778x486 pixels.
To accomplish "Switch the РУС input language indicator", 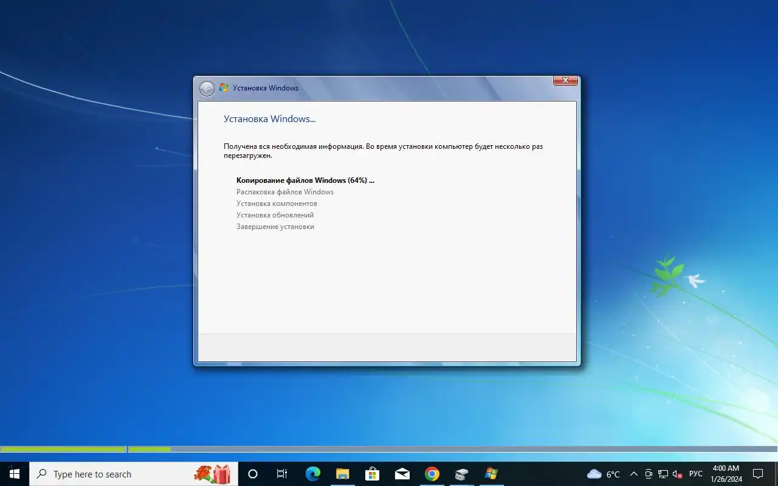I will 696,474.
